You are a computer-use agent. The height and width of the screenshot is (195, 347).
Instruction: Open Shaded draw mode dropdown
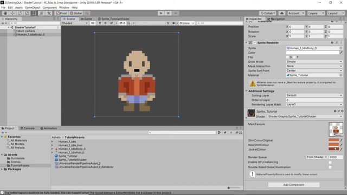(75, 23)
